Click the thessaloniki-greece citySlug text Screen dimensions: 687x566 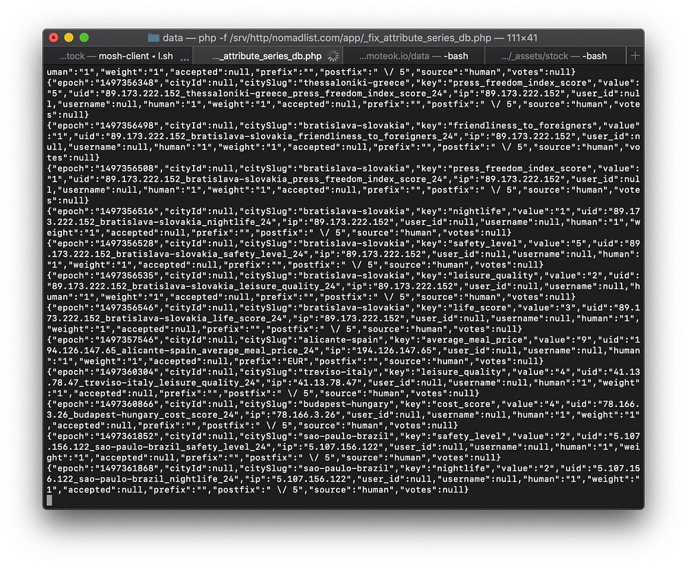tap(357, 83)
